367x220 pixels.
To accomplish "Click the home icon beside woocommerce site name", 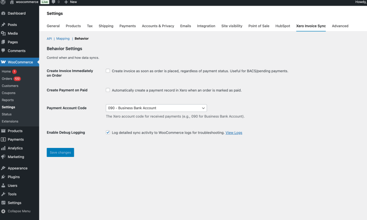I will click(x=12, y=2).
